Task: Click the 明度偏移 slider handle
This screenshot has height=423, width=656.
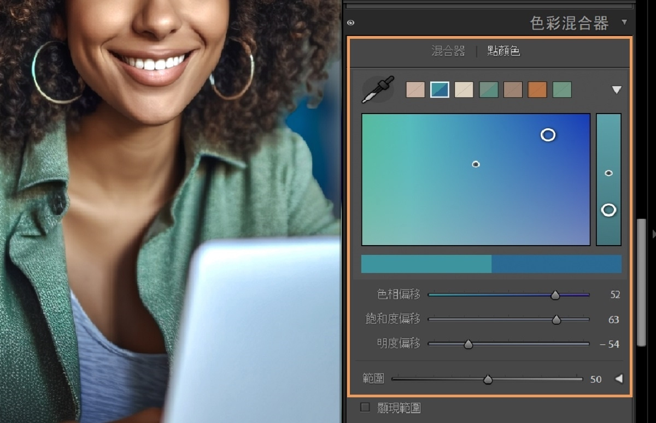Action: 468,344
